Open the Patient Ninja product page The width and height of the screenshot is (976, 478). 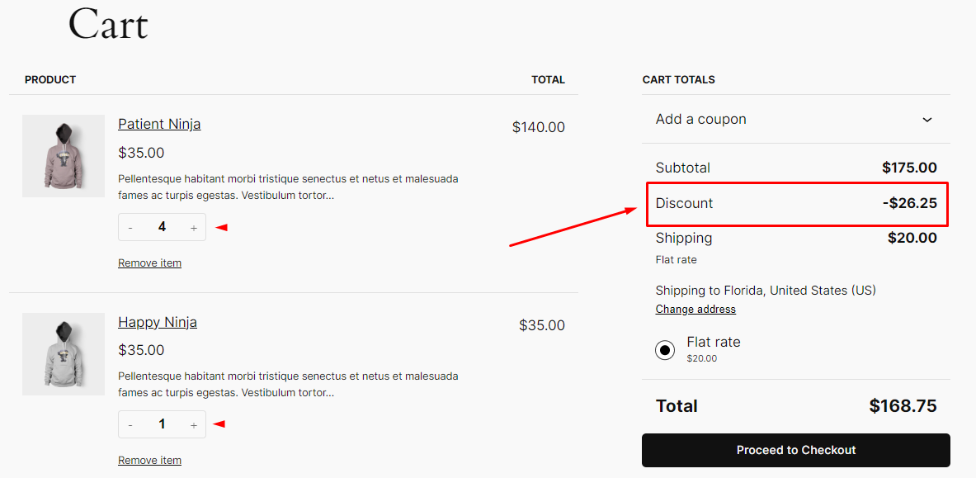(x=158, y=124)
